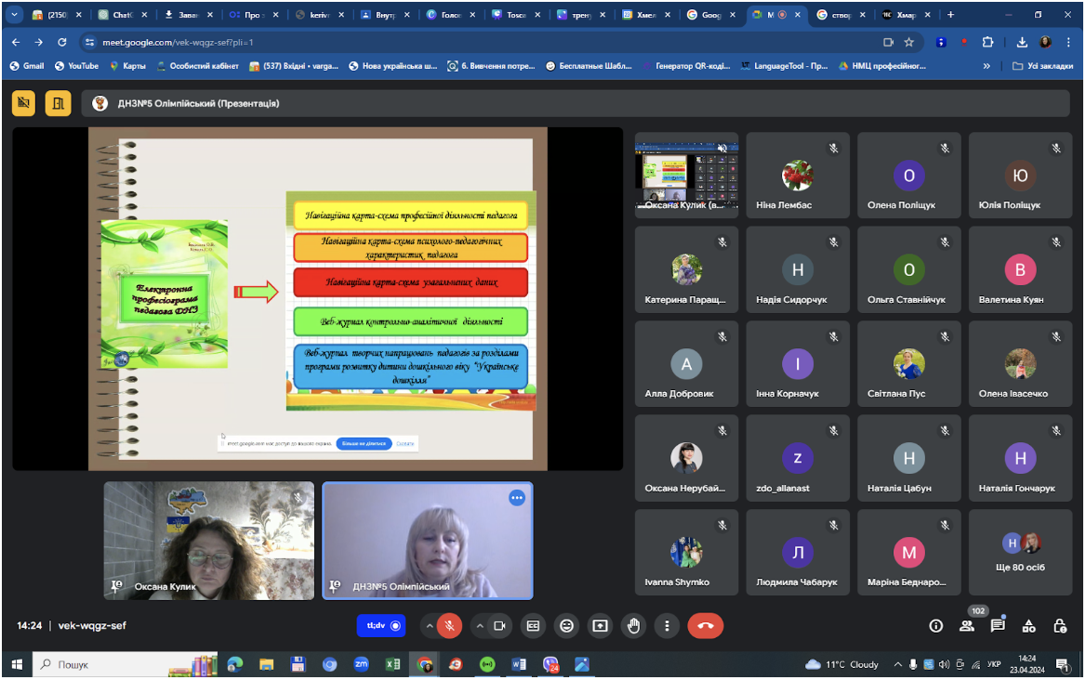1086x680 pixels.
Task: Open the emoji reactions button
Action: [x=566, y=626]
